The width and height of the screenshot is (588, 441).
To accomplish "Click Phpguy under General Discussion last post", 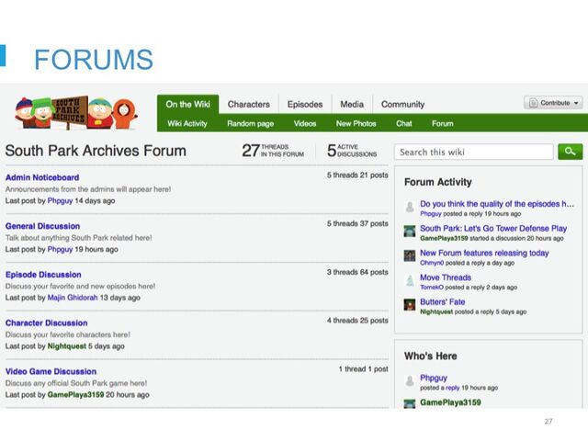I will tap(60, 249).
